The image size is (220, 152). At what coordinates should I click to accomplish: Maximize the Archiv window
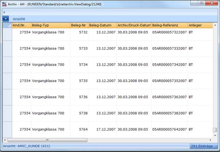(202, 3)
